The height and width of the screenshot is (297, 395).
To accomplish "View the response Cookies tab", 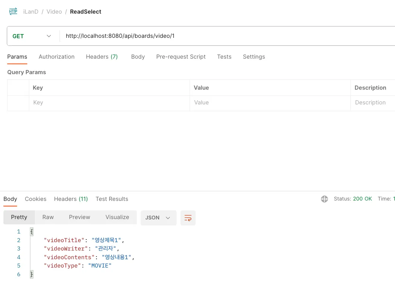I will pos(36,199).
